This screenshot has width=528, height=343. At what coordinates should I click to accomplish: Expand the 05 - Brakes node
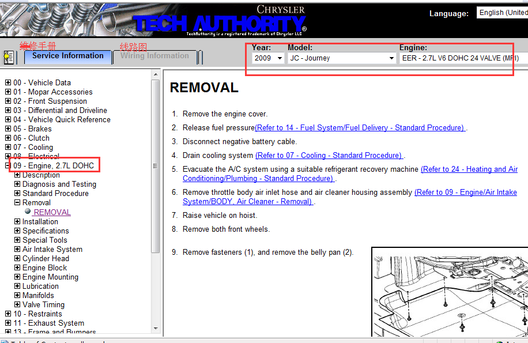point(8,129)
